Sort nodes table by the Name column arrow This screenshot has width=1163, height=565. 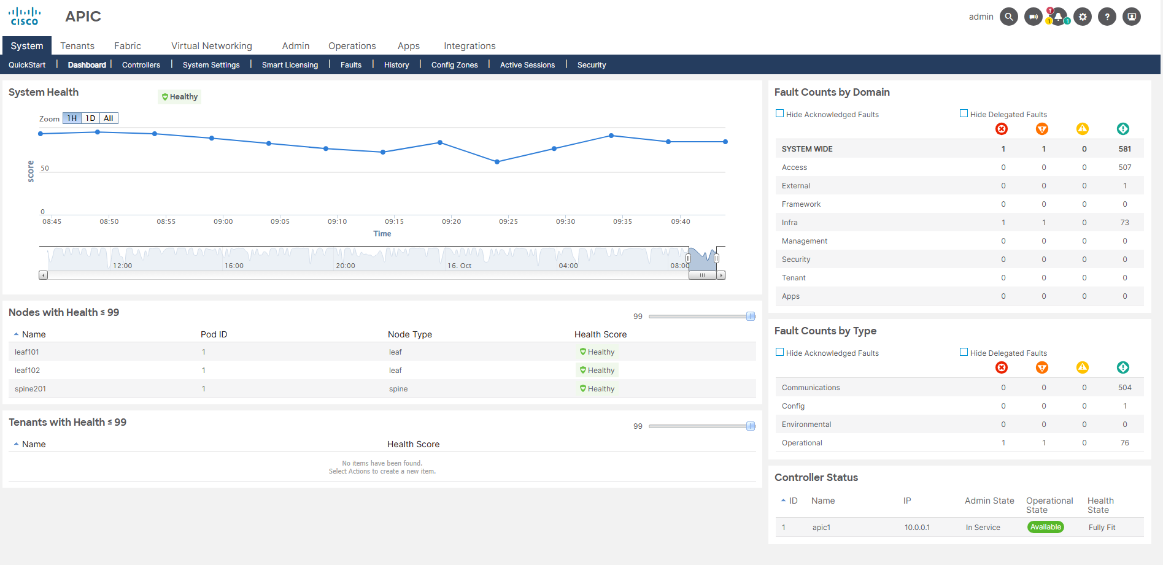pos(17,334)
